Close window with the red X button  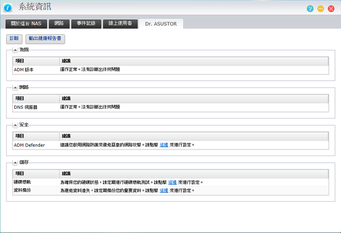pyautogui.click(x=331, y=9)
